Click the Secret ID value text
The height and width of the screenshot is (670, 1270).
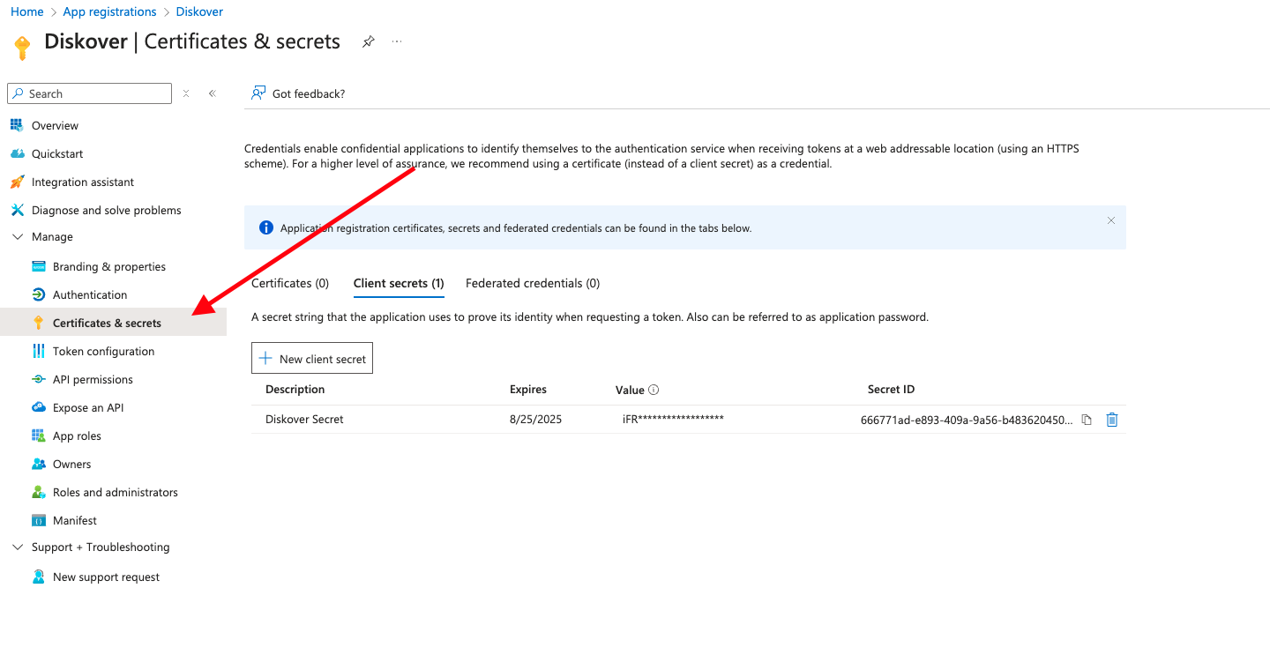(x=967, y=420)
